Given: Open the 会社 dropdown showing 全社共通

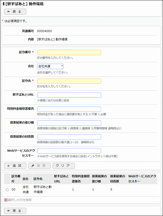Looking at the screenshot, I should coord(50,66).
